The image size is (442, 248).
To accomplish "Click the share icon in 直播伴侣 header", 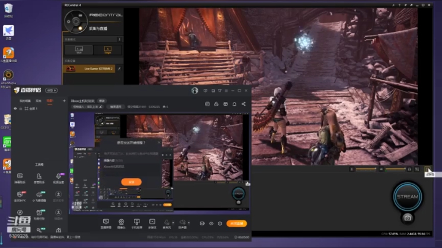I will point(243,104).
